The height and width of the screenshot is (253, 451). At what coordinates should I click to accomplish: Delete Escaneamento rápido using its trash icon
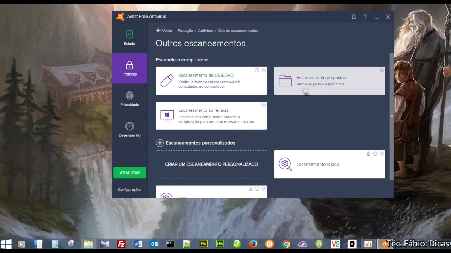369,154
